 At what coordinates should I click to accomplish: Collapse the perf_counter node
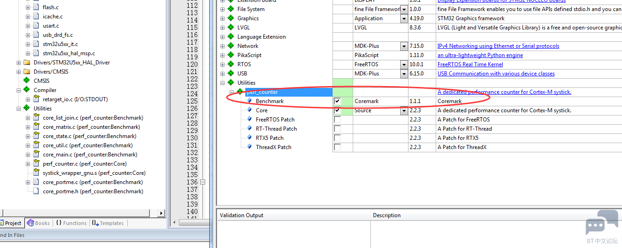click(231, 92)
